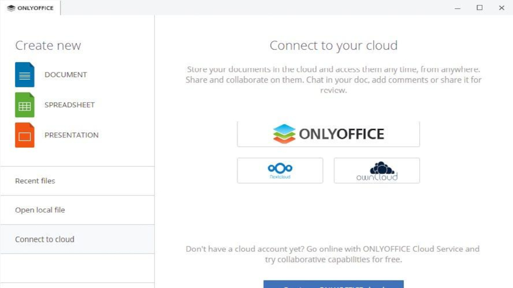Click the 'Connect to your cloud' heading
Viewport: 513px width, 288px height.
coord(333,45)
